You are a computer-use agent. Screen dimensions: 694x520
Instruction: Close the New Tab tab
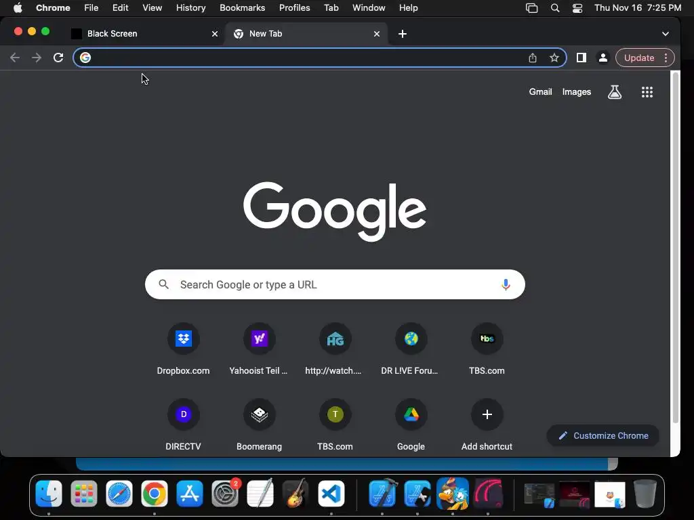(377, 34)
